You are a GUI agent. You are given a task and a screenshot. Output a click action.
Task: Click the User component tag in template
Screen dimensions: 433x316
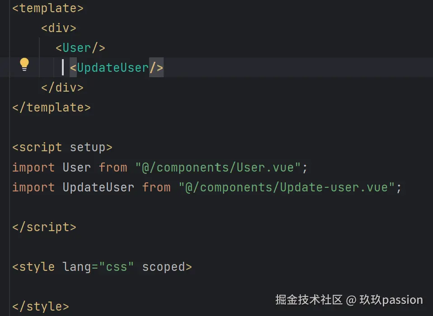click(x=80, y=48)
